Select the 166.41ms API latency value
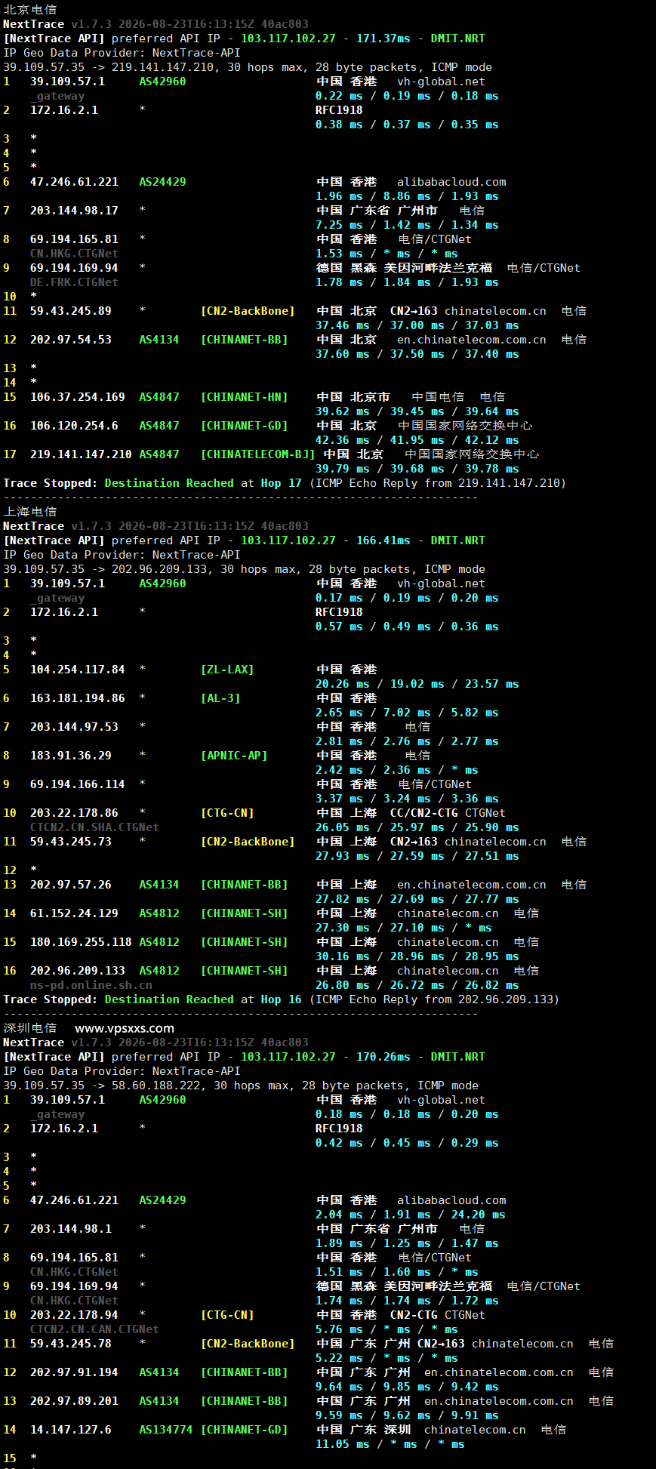 [383, 540]
